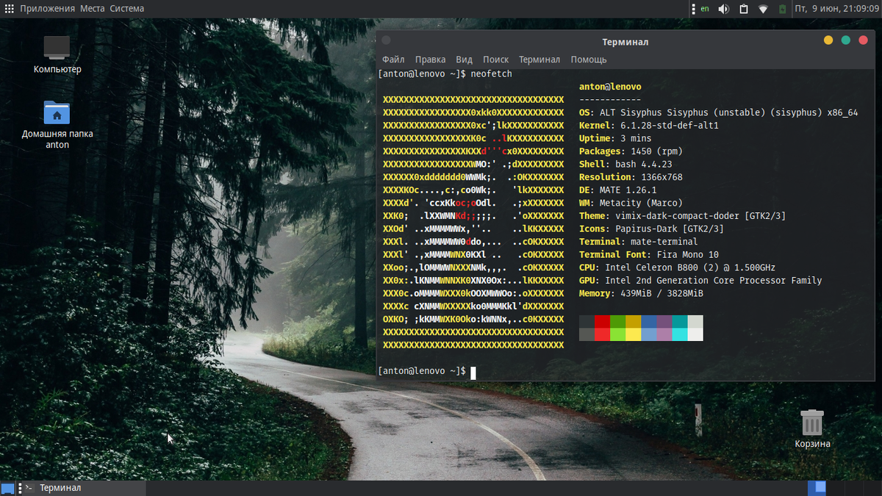Open the Приложения menu
882x496 pixels.
[x=47, y=9]
